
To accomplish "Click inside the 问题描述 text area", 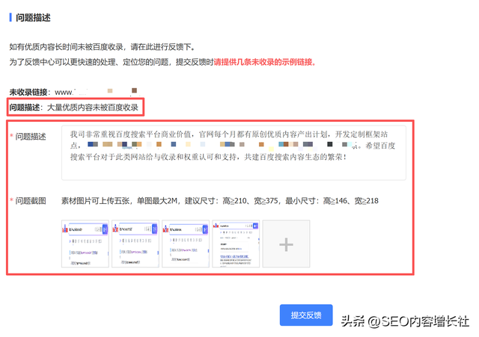I will pyautogui.click(x=234, y=152).
